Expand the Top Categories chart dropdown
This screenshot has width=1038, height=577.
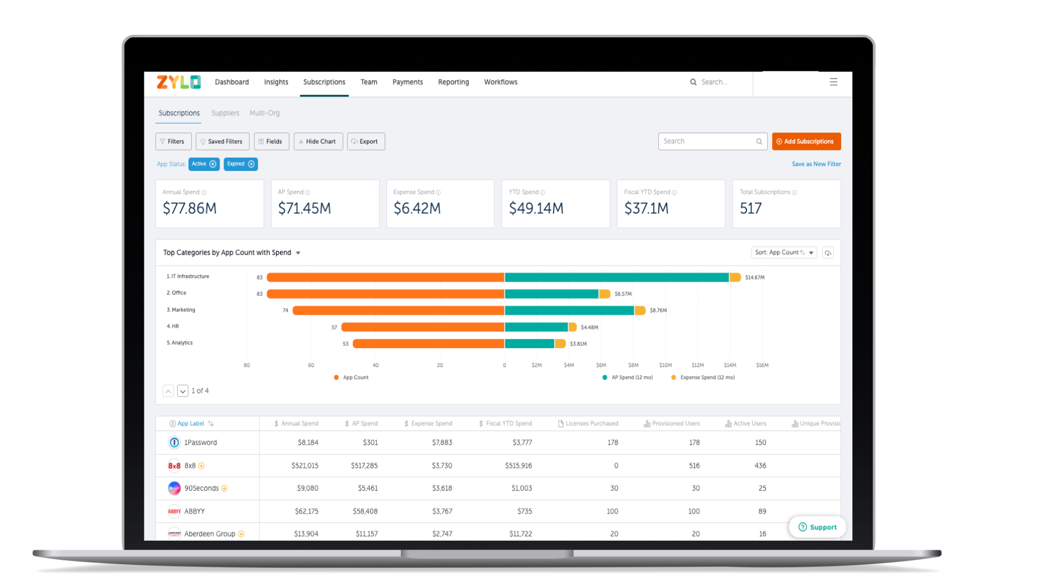tap(298, 253)
